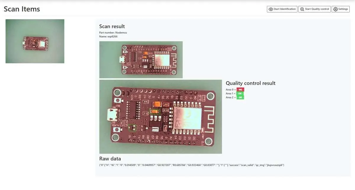Open the large quality control board image

[x=161, y=117]
